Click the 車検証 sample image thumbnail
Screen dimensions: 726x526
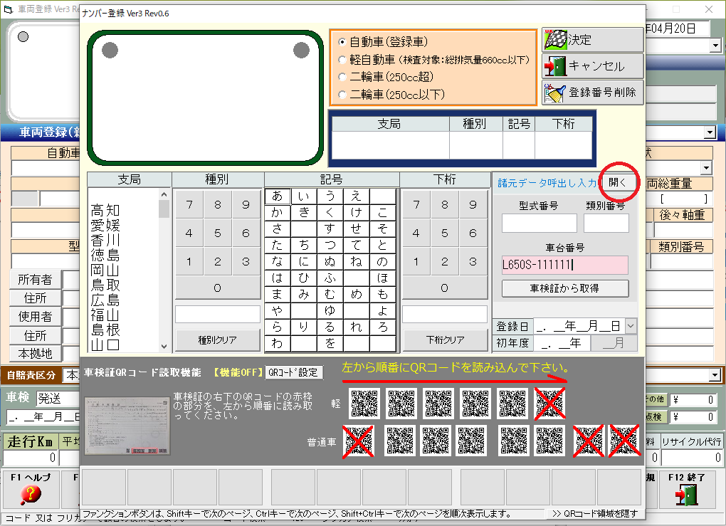(x=127, y=426)
